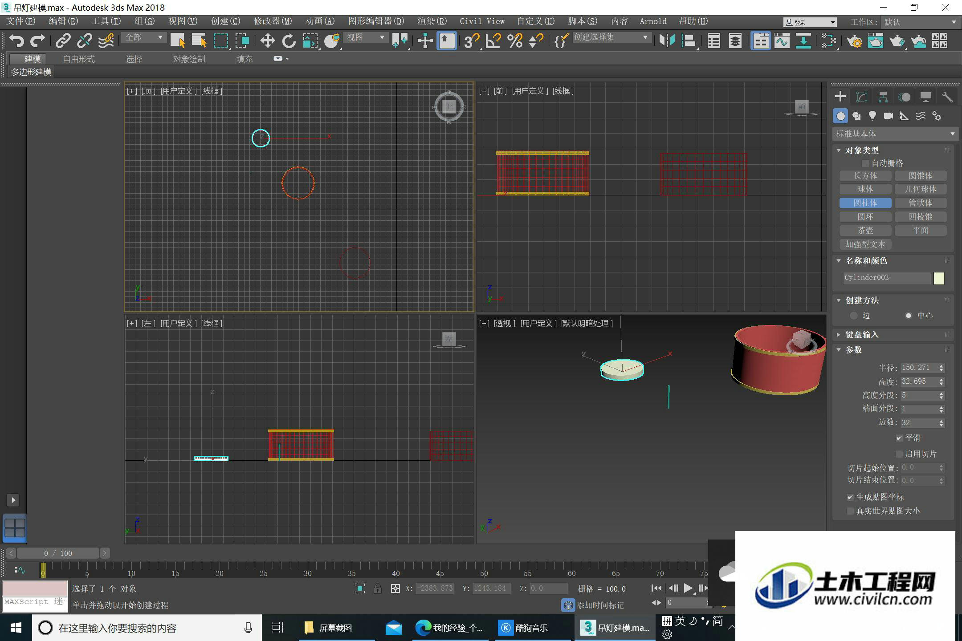The height and width of the screenshot is (641, 962).
Task: Toggle the selection lock icon
Action: pos(377,589)
